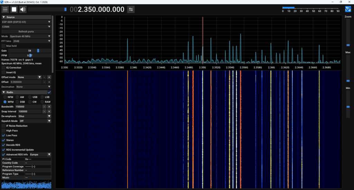Screen dimensions: 354x190
Task: Decrease Offset with minus button
Action: point(44,82)
